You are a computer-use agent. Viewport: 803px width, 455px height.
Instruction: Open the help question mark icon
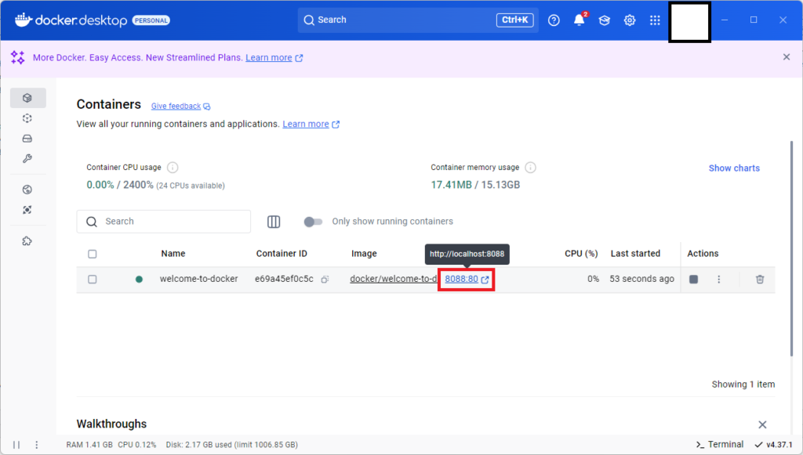point(554,20)
